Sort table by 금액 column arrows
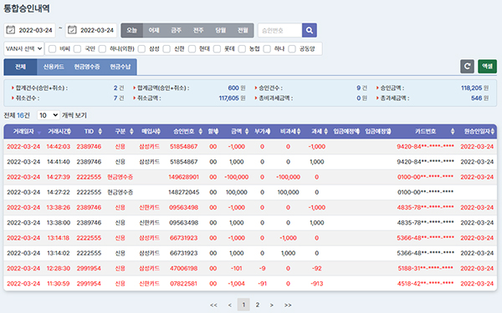502x313 pixels. (247, 131)
